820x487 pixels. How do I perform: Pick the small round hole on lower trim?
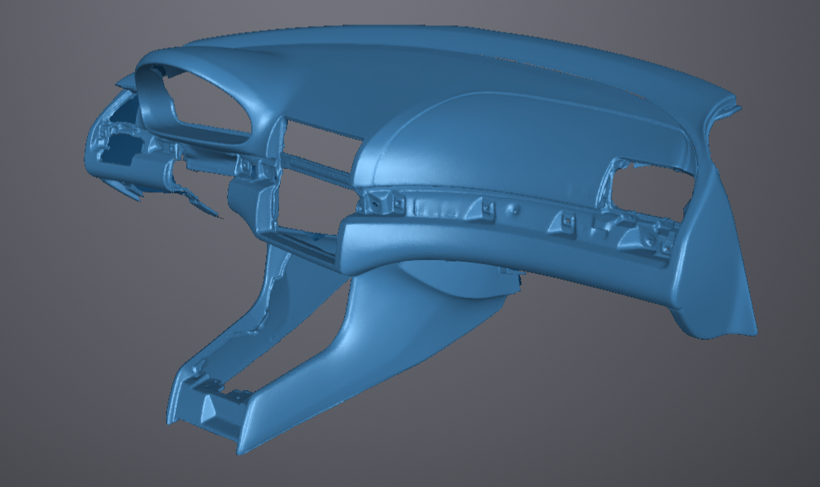click(514, 210)
